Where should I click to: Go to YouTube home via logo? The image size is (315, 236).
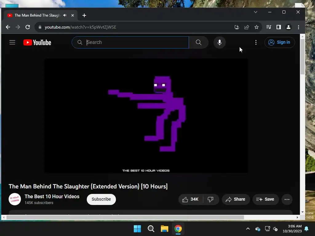(37, 42)
